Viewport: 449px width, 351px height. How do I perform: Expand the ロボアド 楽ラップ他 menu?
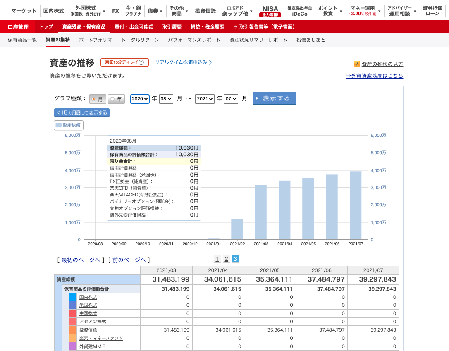click(237, 11)
